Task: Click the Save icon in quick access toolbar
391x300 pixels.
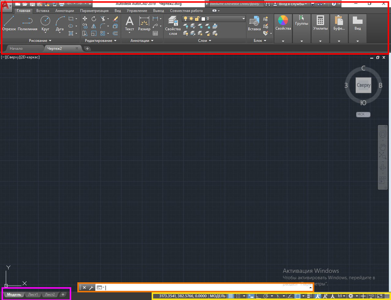Action: [x=32, y=4]
